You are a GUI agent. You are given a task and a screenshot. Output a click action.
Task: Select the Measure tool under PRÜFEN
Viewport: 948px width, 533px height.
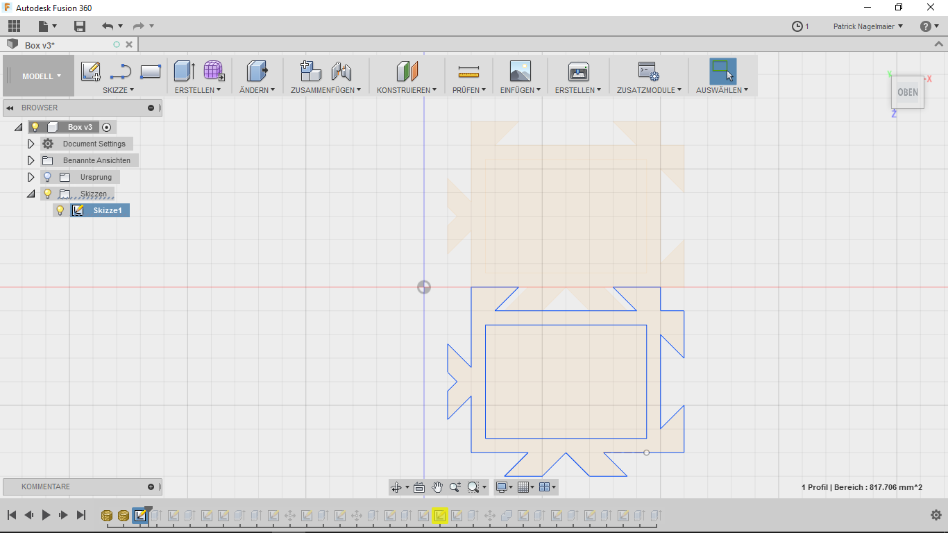click(468, 71)
